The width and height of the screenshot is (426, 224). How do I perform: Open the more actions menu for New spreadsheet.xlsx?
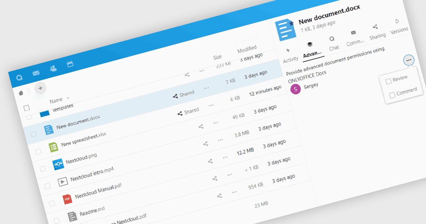(211, 105)
